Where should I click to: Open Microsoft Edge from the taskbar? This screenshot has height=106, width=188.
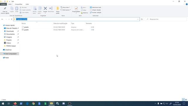click(x=27, y=103)
